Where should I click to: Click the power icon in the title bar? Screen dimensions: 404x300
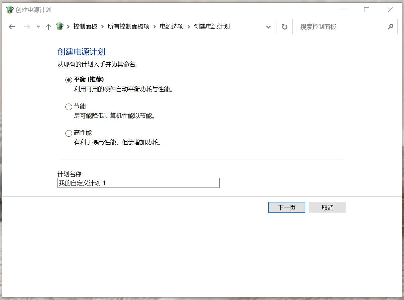[x=10, y=10]
